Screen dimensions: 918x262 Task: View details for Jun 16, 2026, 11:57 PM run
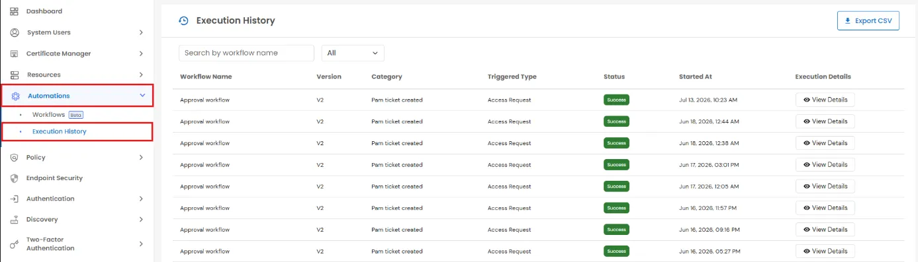825,208
